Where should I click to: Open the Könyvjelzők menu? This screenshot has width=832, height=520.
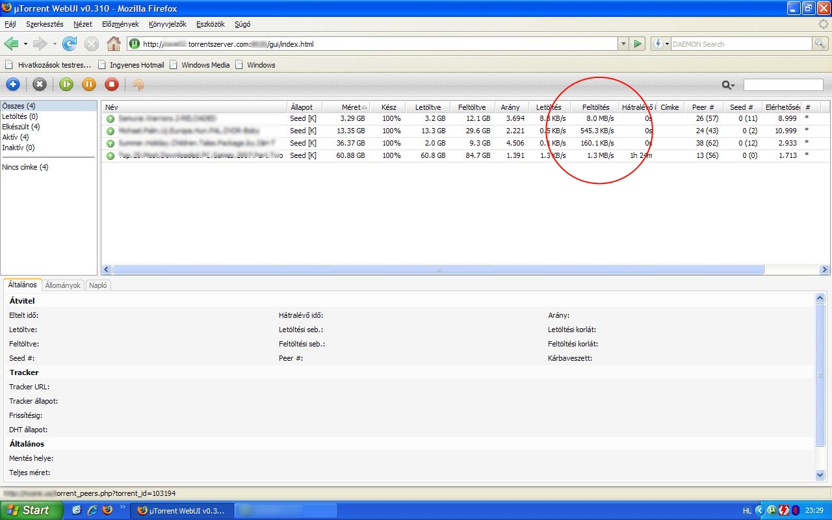167,24
